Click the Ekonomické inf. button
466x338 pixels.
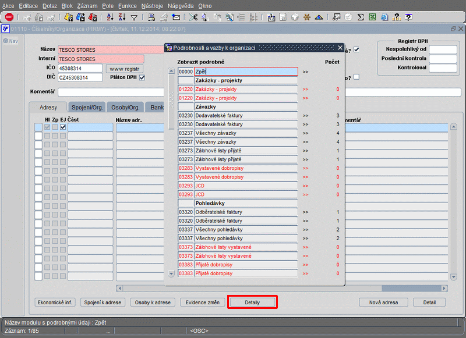[x=55, y=303]
